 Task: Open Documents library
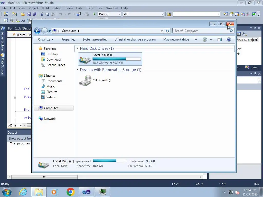52,81
